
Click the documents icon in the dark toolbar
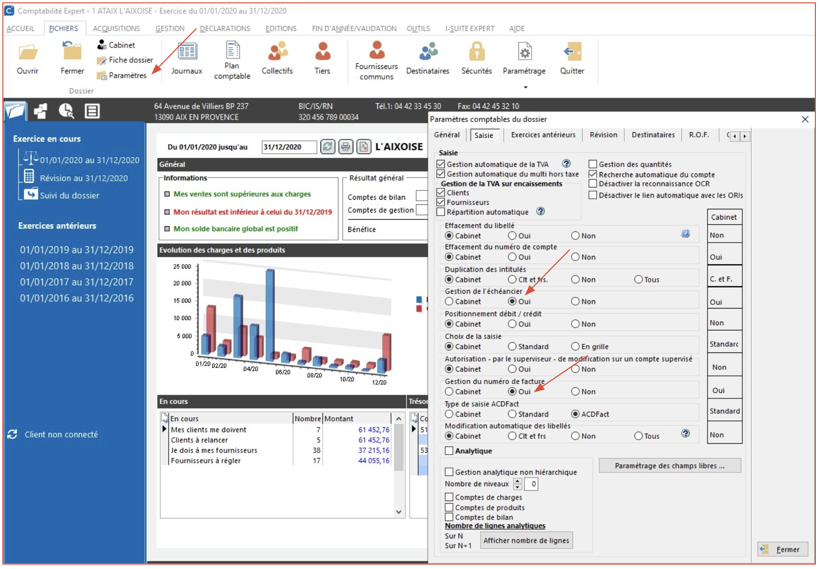click(x=40, y=110)
